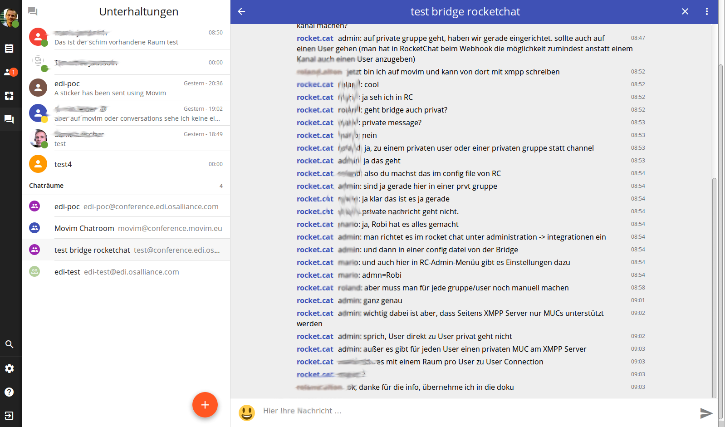Screen dimensions: 725x427
Task: Open the test4 conversation
Action: 126,164
